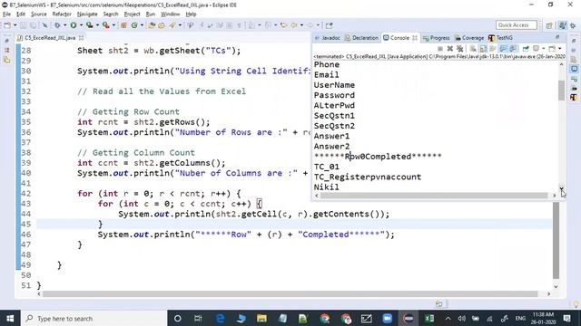Image resolution: width=581 pixels, height=326 pixels.
Task: Click the Console vertical scrollbar thumb
Action: coord(561,91)
